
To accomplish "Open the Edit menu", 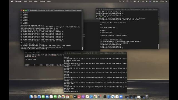I will coord(30,1).
